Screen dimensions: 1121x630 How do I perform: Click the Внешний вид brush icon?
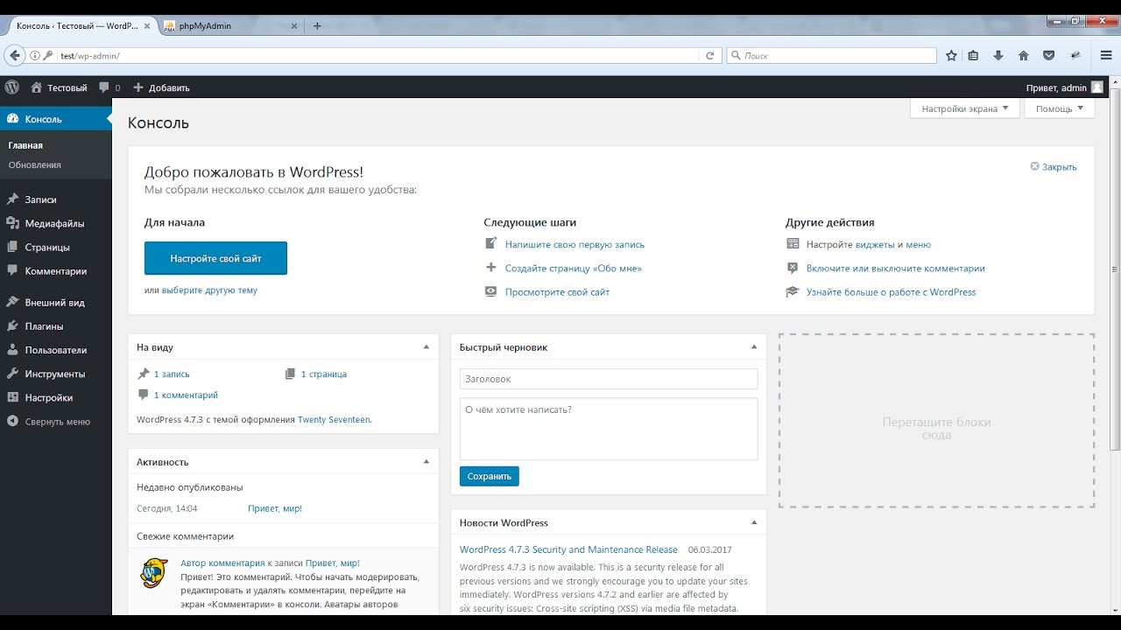pyautogui.click(x=12, y=302)
